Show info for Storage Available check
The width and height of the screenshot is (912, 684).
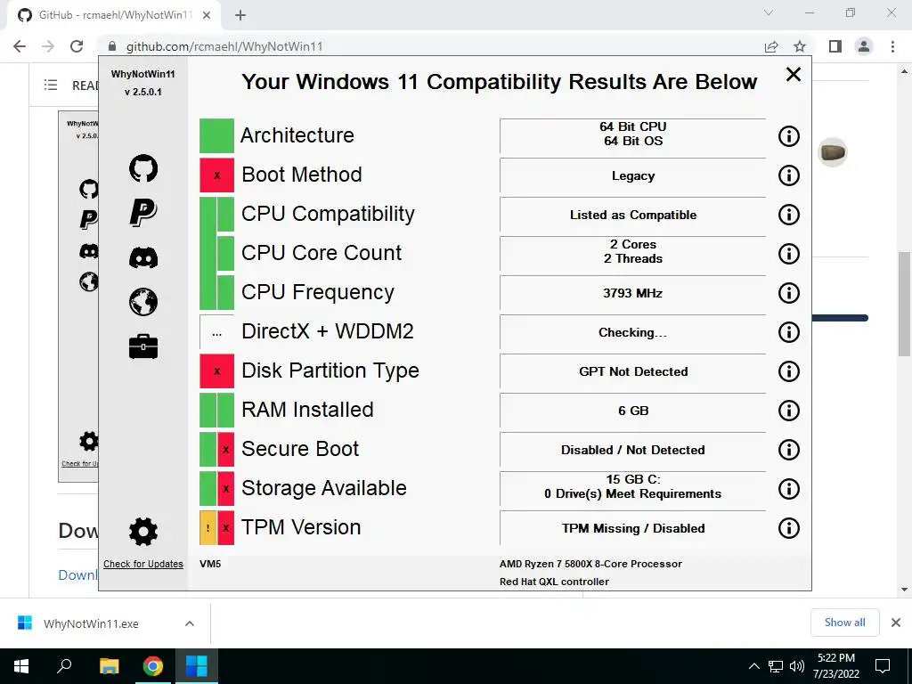(789, 489)
